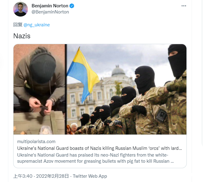Click the 2022年2月28日 date
The image size is (203, 182).
tap(52, 176)
